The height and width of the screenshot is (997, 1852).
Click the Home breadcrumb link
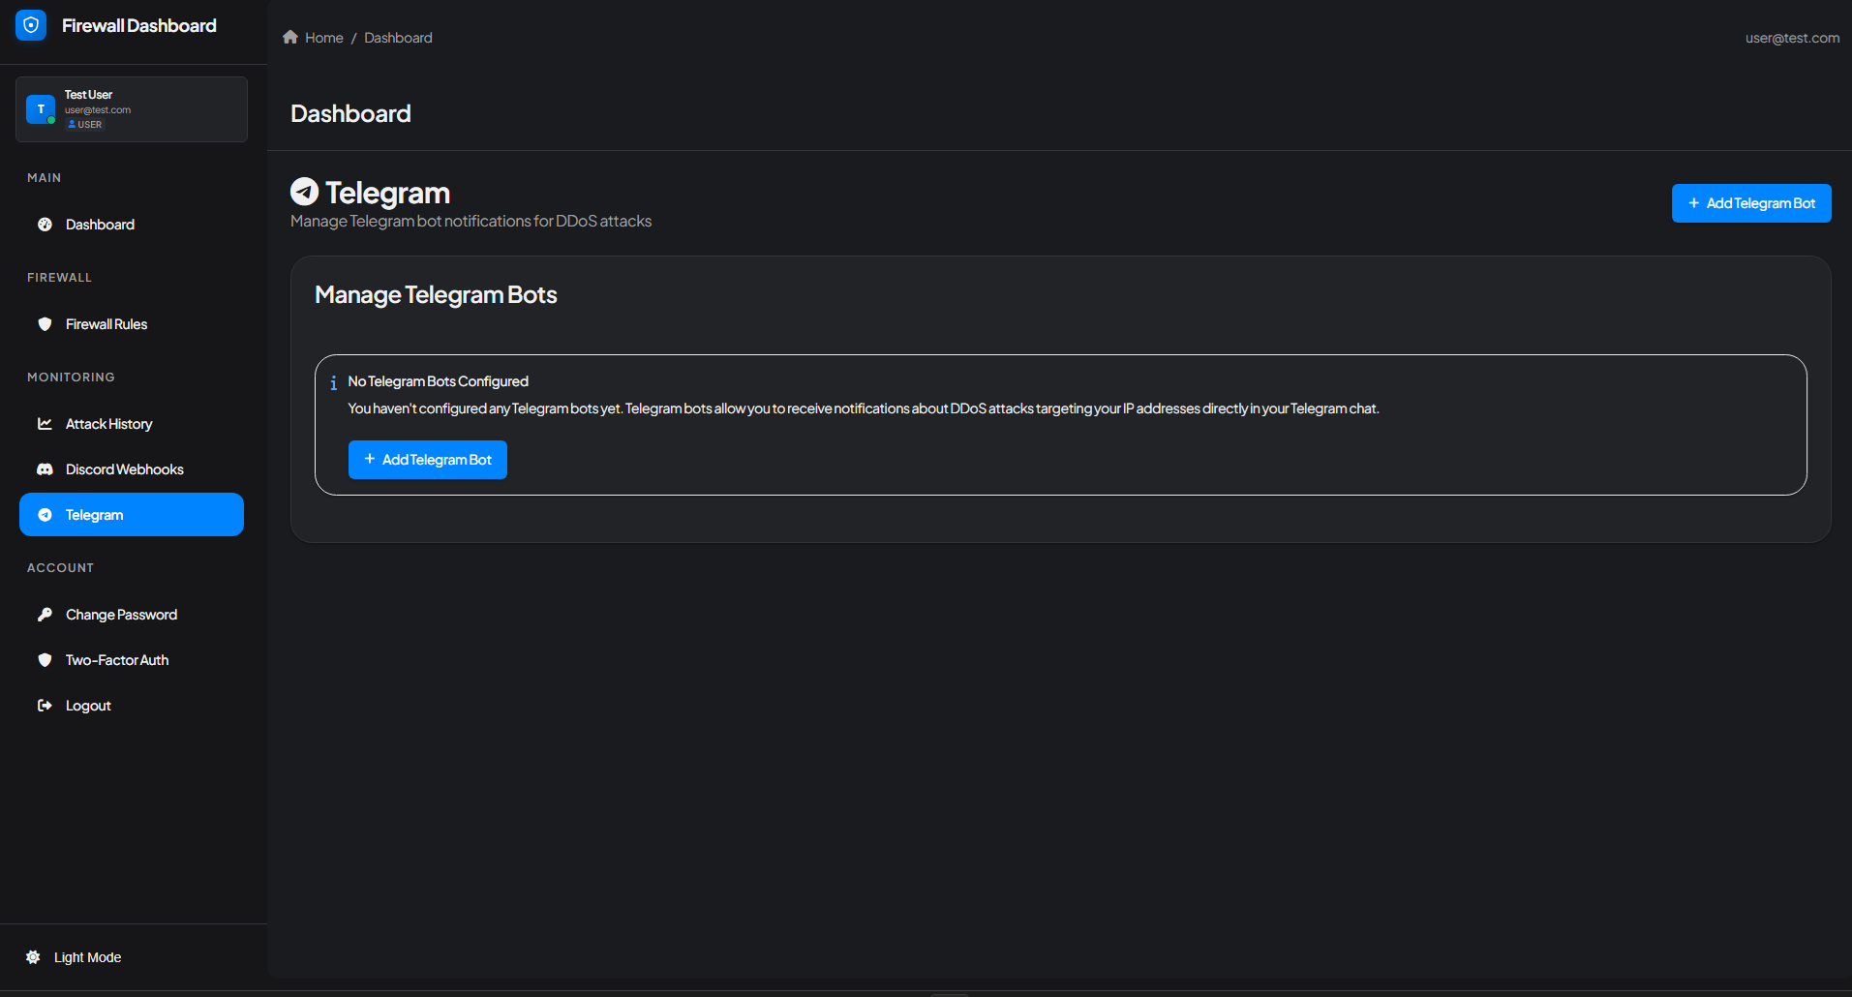pos(323,38)
